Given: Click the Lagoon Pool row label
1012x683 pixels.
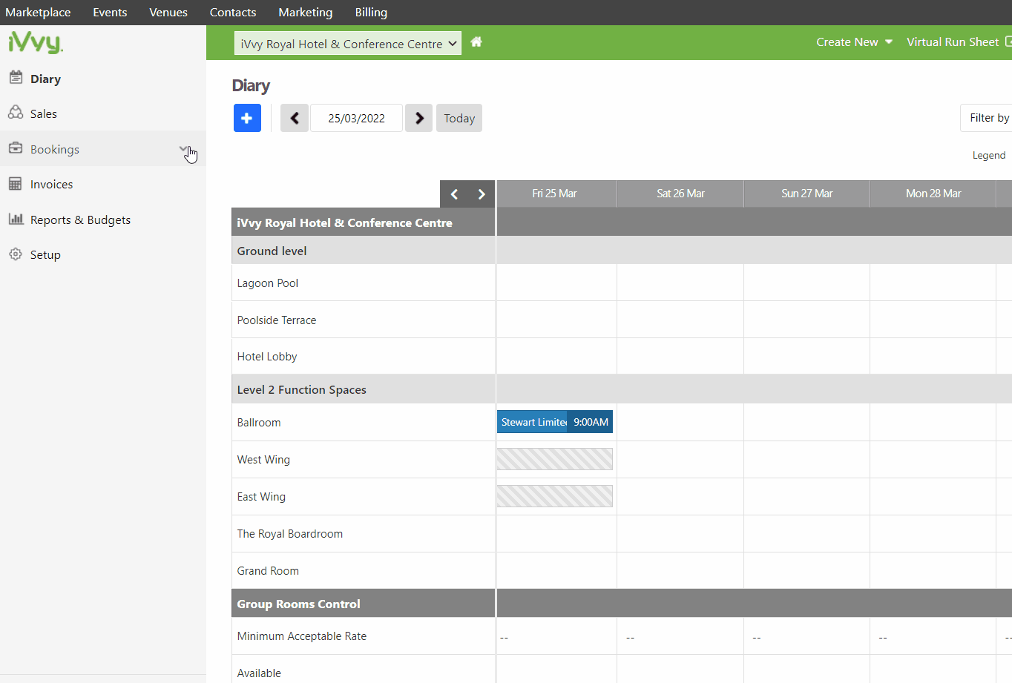Looking at the screenshot, I should 268,283.
